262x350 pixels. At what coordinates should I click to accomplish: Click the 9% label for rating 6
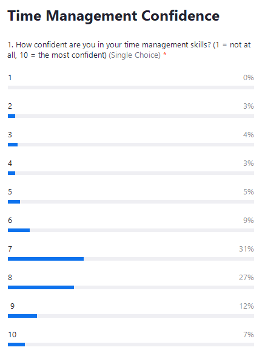pyautogui.click(x=249, y=221)
